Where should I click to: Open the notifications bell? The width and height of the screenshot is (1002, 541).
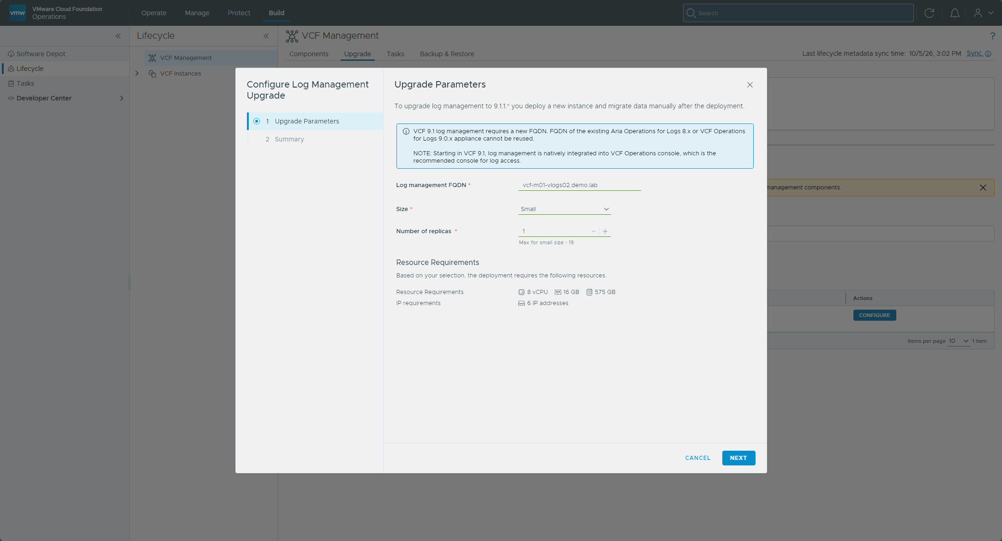[x=954, y=13]
